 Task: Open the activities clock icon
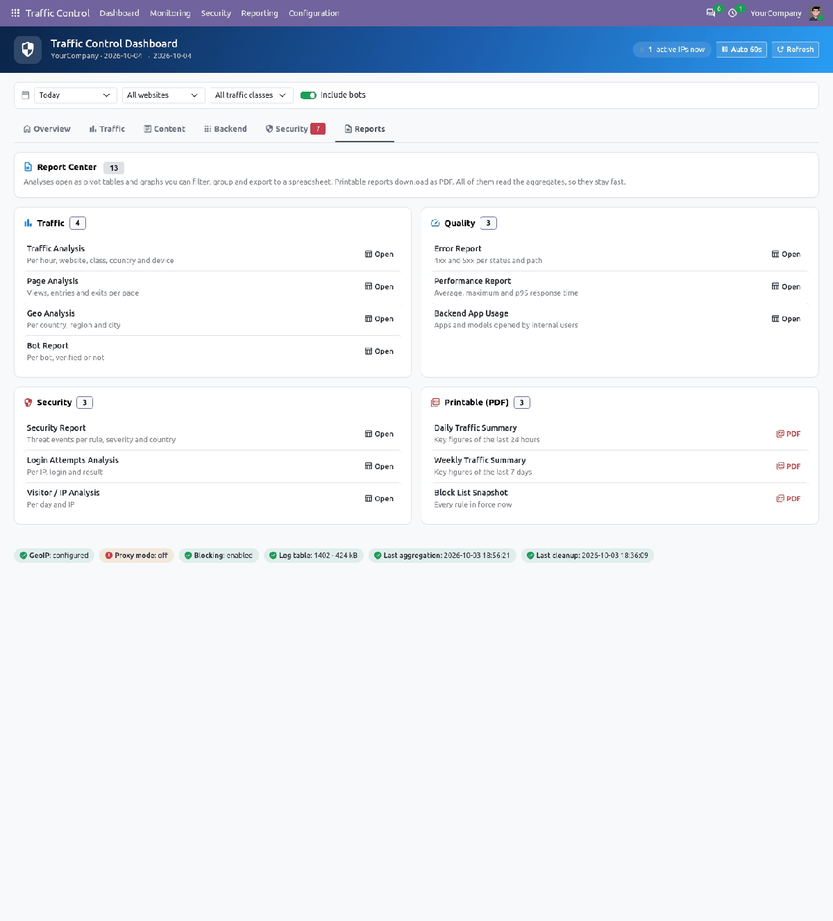732,13
